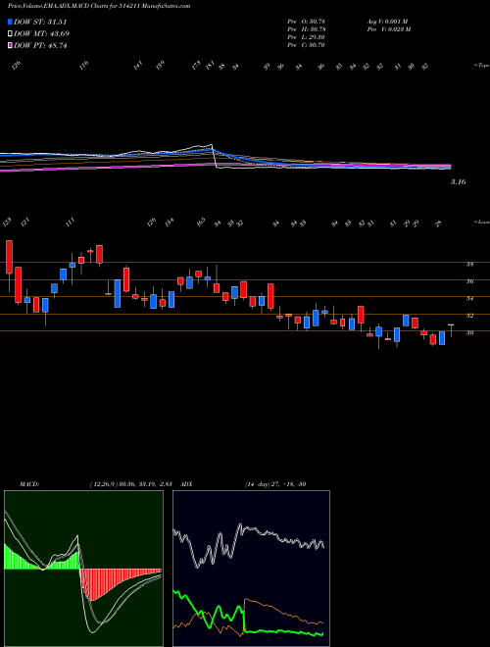This screenshot has width=490, height=647.
Task: Click the 'Avg V: 0.001 M' volume text
Action: coord(387,22)
